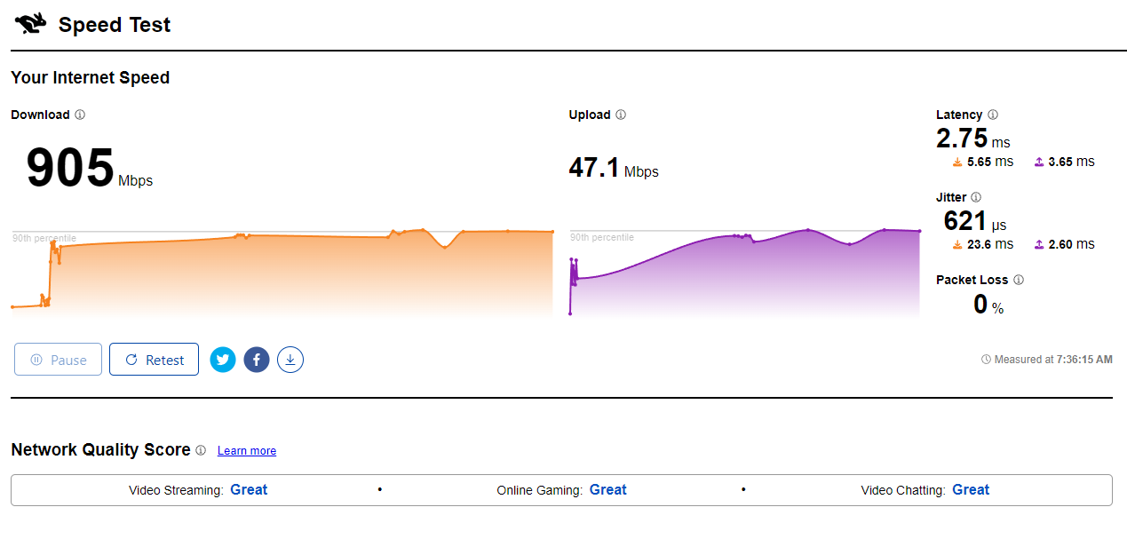Click the Pause button

tap(58, 360)
